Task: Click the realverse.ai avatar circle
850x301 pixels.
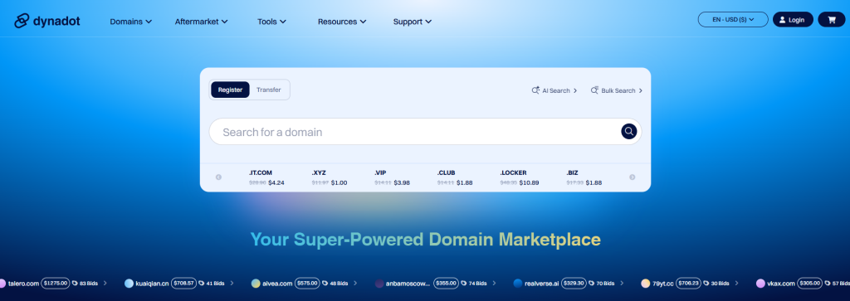Action: (518, 283)
